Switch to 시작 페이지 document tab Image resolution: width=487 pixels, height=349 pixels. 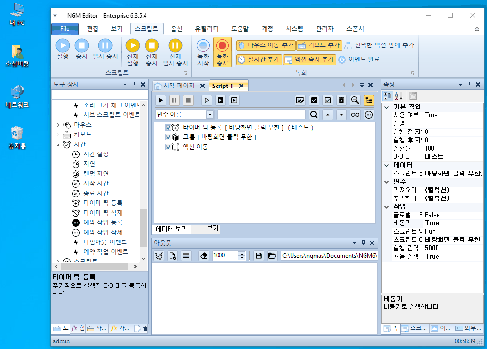(x=179, y=86)
